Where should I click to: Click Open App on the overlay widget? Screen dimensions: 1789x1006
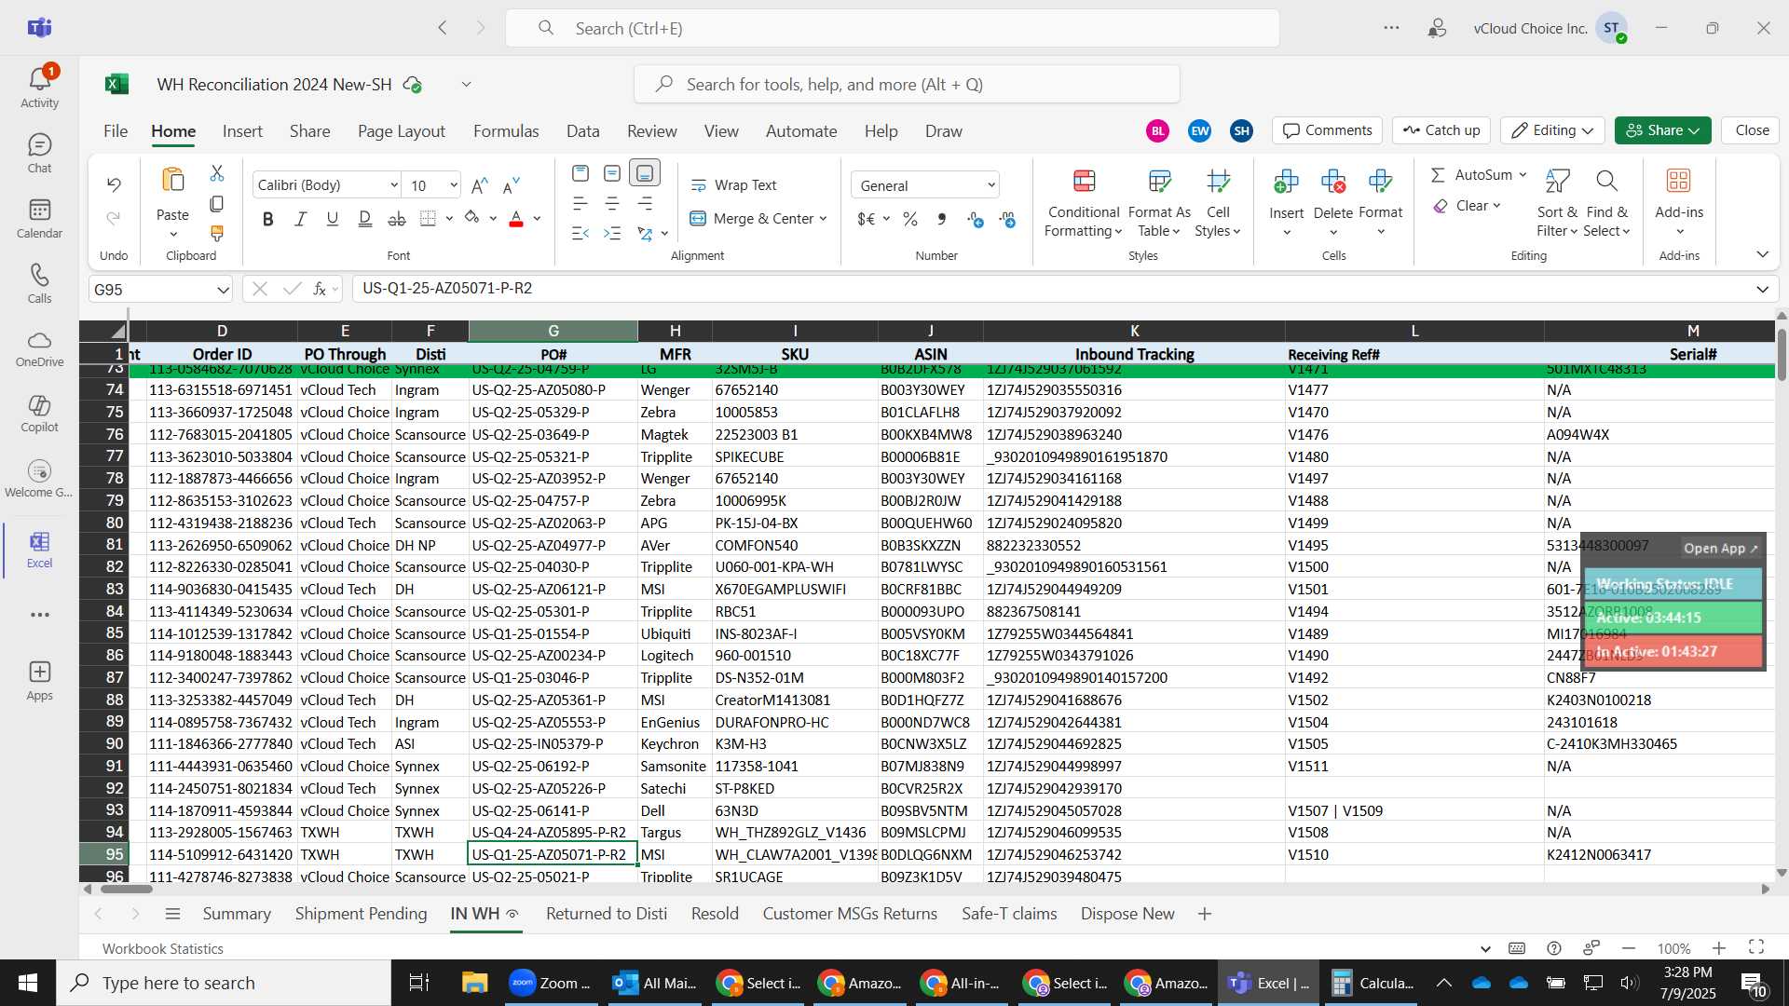[x=1720, y=549]
